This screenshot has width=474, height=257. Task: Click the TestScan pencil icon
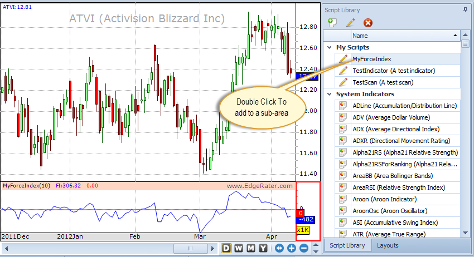click(343, 82)
